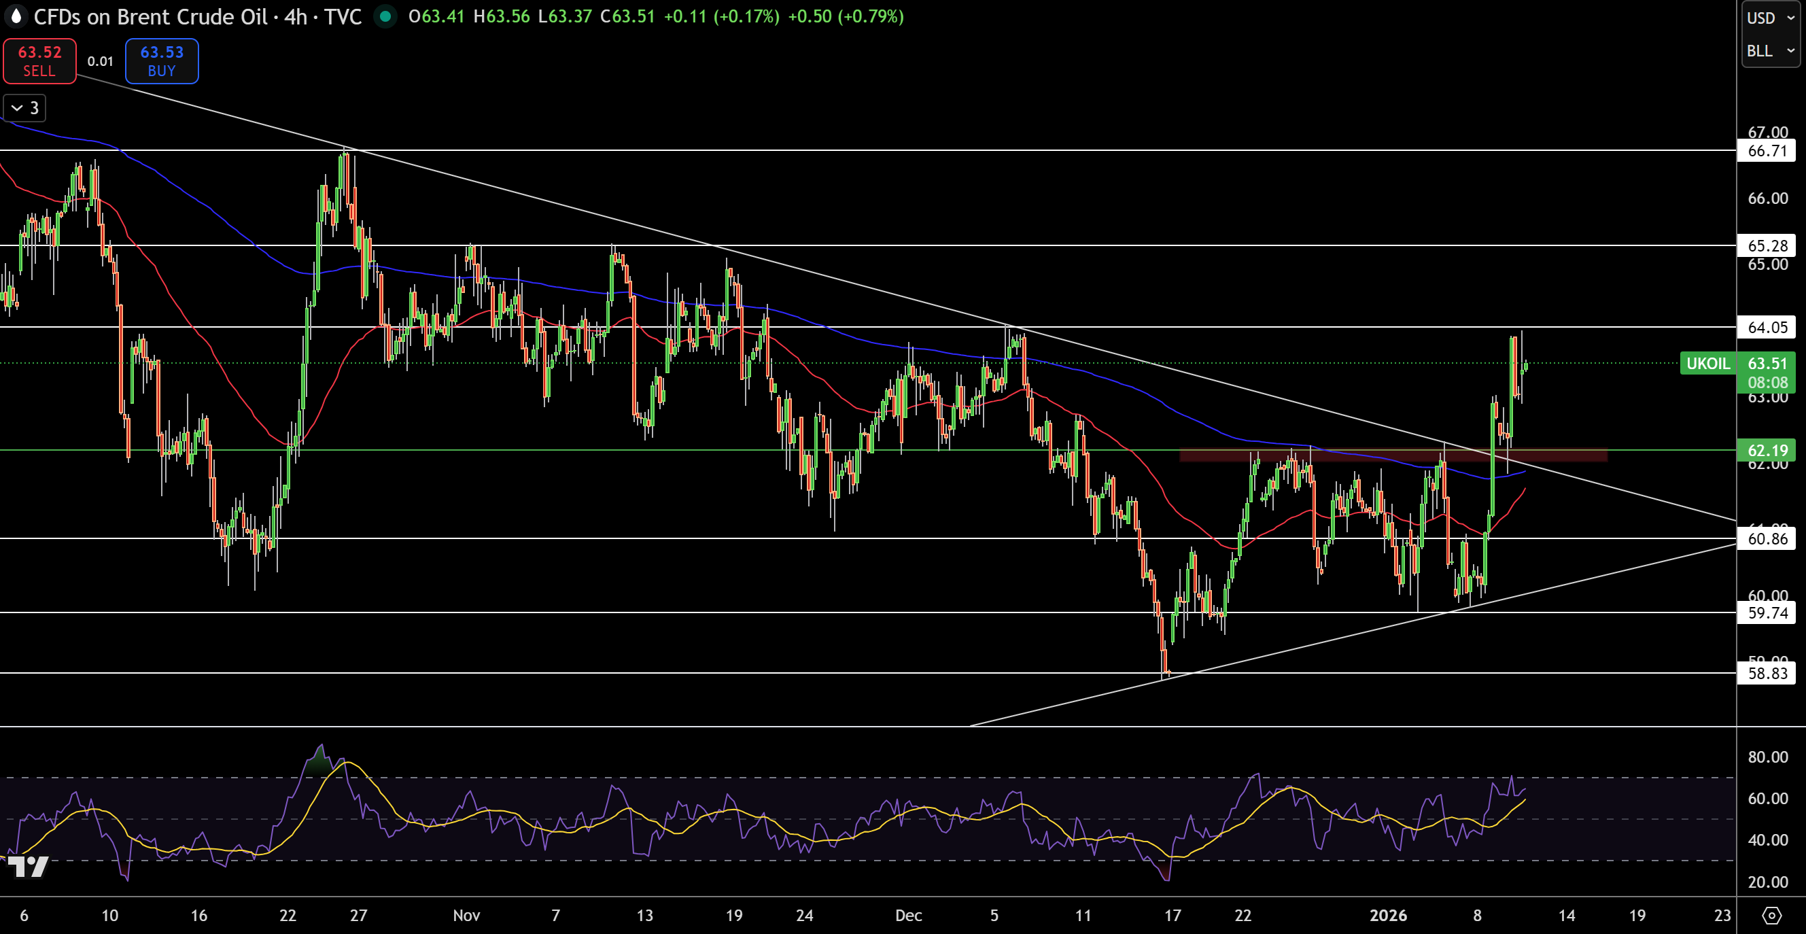Click date label 27 on time axis
1806x934 pixels.
tap(358, 915)
